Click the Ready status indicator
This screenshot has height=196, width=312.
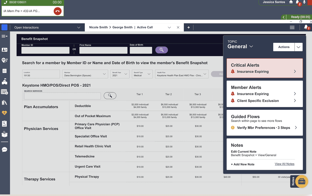tap(300, 17)
